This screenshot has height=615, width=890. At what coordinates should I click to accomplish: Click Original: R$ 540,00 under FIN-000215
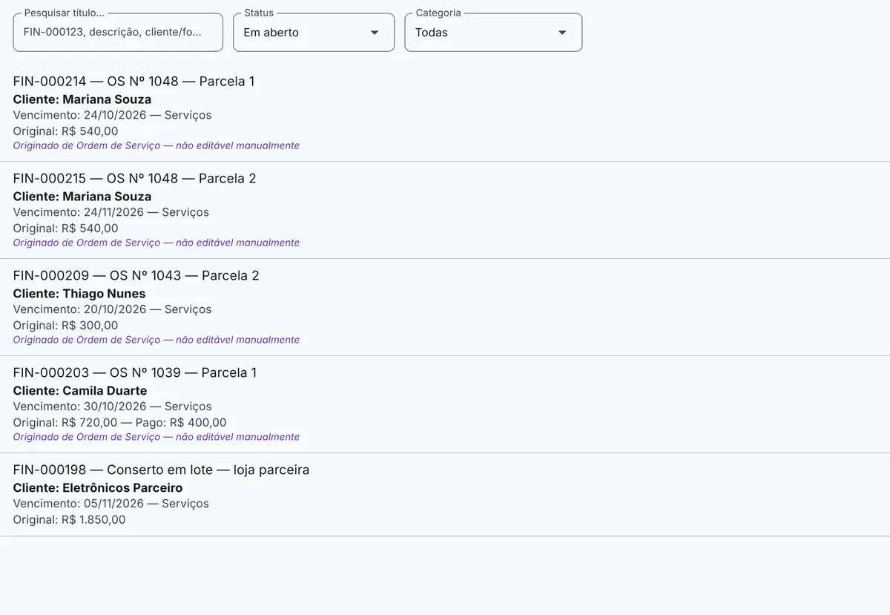(66, 229)
